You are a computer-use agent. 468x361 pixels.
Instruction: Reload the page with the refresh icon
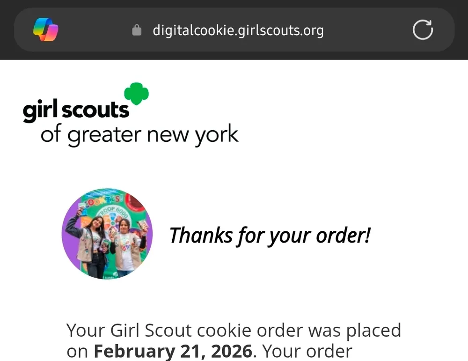tap(423, 30)
